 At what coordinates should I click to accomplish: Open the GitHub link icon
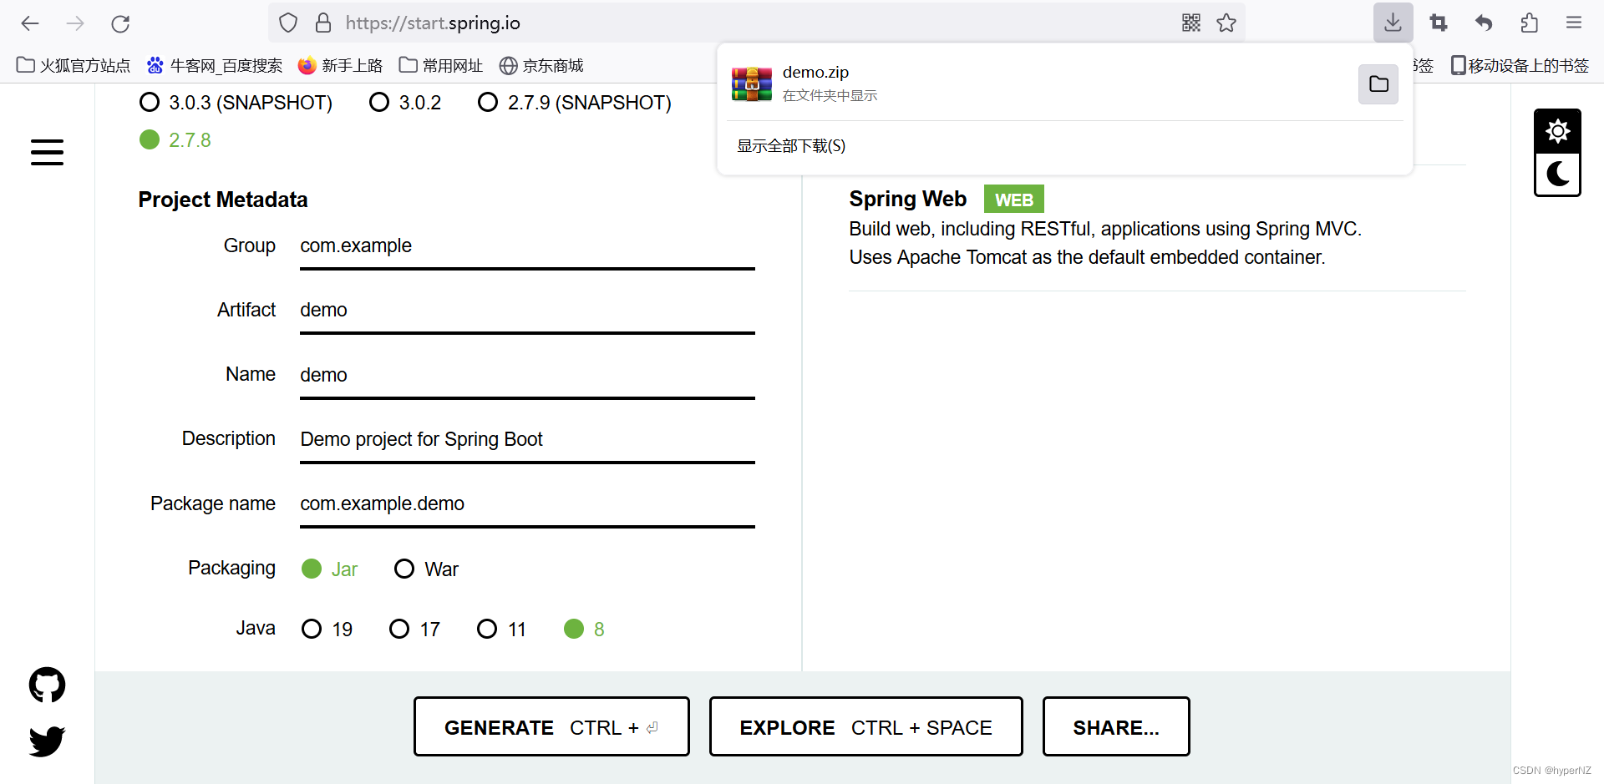(x=47, y=685)
